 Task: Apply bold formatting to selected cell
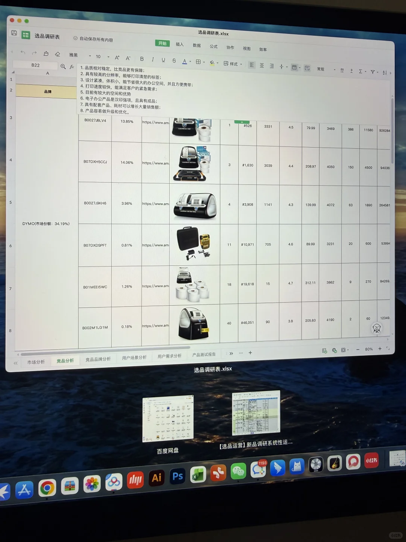tap(142, 59)
